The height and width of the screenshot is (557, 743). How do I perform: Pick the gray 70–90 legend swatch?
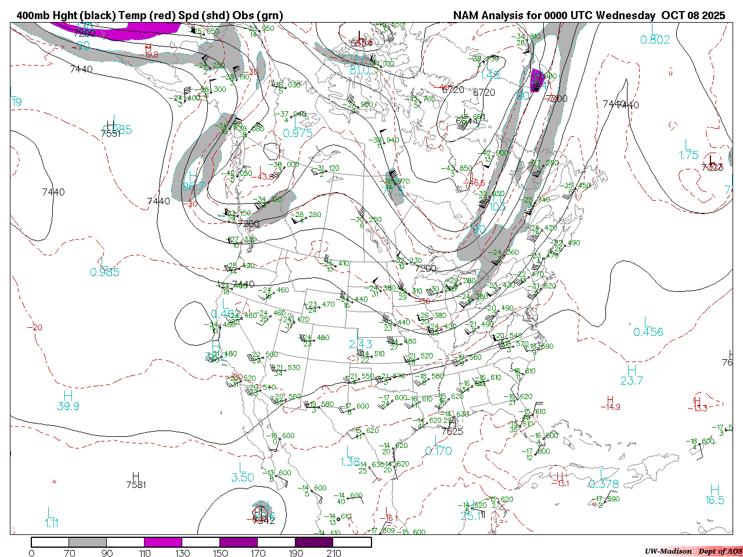[x=88, y=542]
